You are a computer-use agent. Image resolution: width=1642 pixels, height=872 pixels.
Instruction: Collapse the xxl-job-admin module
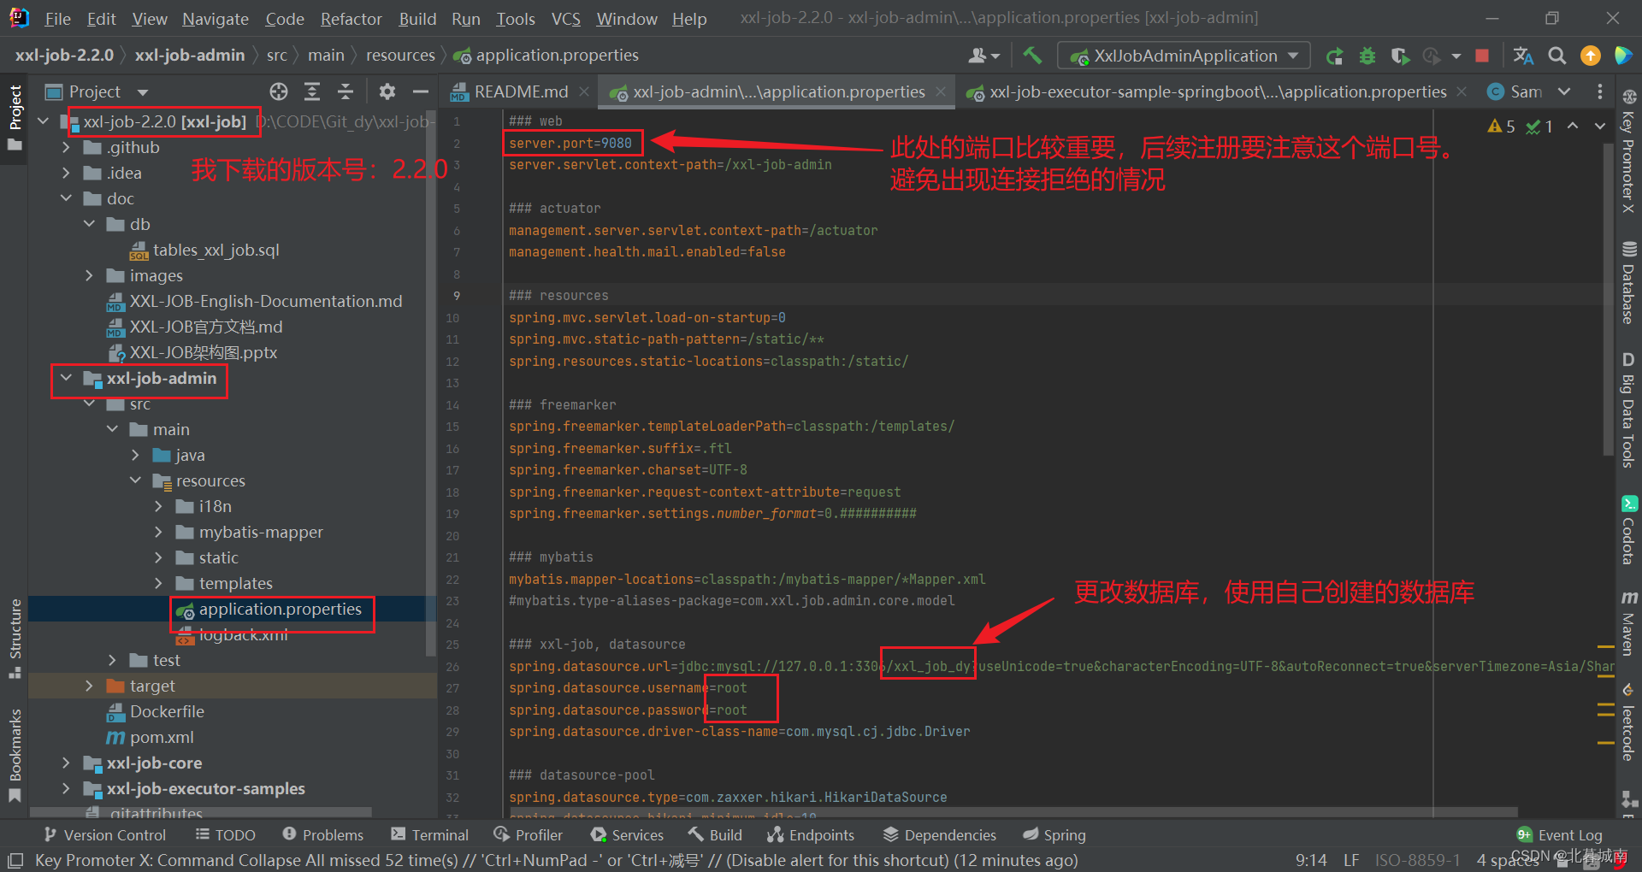tap(66, 378)
